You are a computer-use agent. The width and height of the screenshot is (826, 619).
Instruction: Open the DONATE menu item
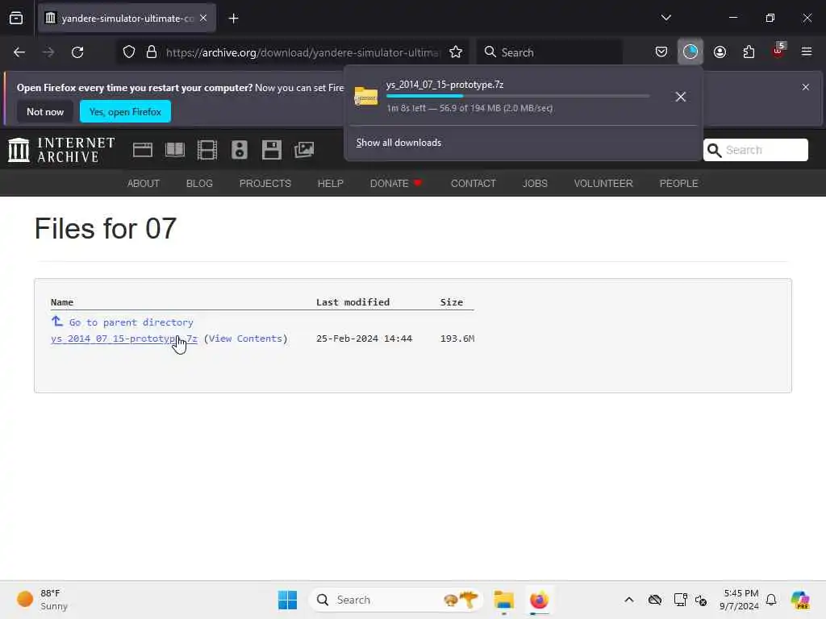[395, 183]
